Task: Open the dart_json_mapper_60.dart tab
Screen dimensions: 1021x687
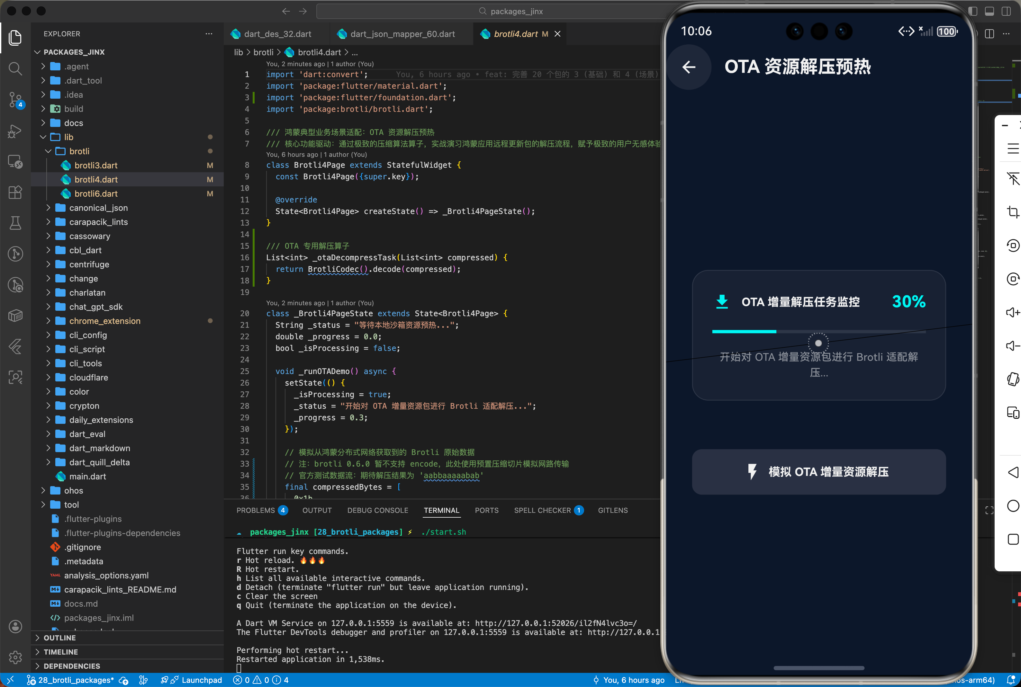Action: tap(402, 34)
